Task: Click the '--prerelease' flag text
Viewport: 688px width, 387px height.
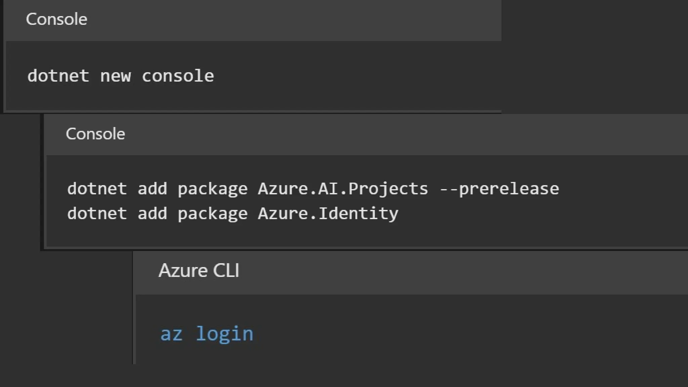Action: (x=499, y=189)
